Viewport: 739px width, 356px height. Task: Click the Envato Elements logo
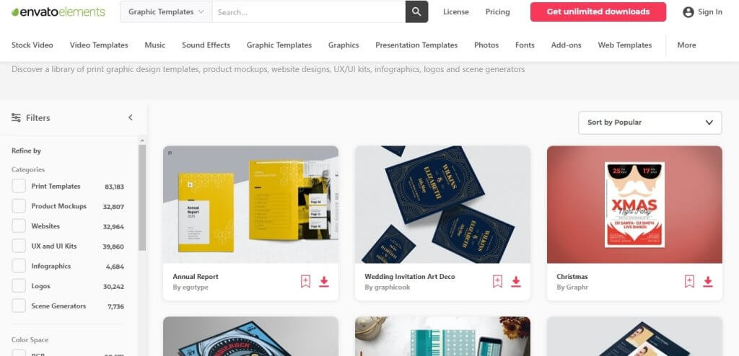[x=58, y=12]
